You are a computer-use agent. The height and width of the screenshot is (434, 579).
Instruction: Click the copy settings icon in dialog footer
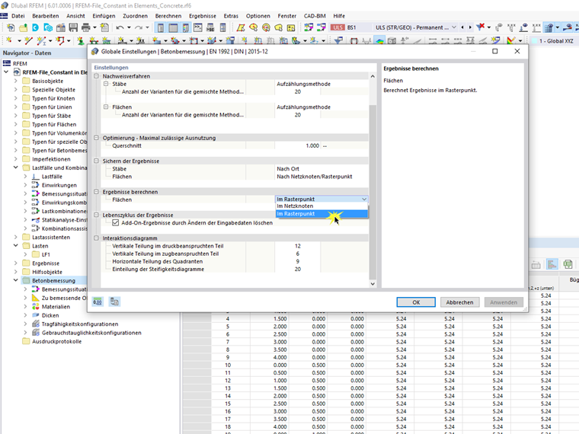pyautogui.click(x=114, y=302)
